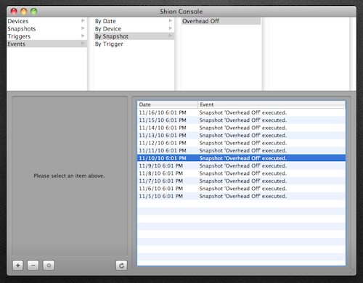Expand the By Device row arrow

171,28
